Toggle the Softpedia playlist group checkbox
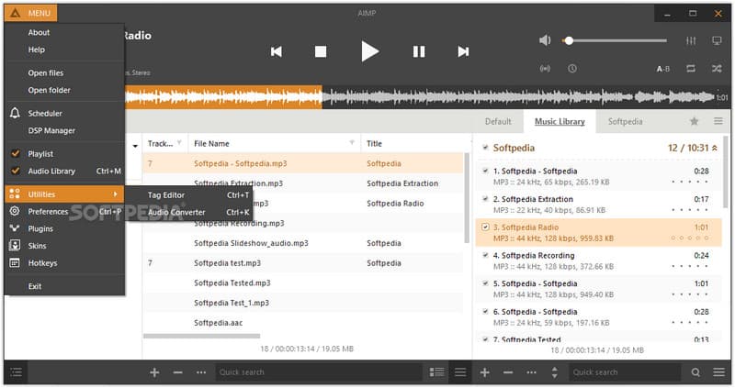The width and height of the screenshot is (735, 388). tap(484, 148)
